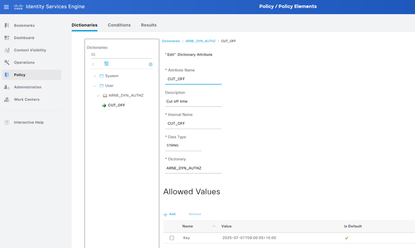
Task: Click the 2025-07-01T09:00:55+10:00 value cell
Action: (x=249, y=238)
